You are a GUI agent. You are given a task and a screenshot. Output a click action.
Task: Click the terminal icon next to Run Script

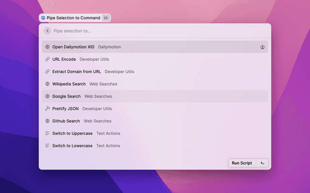(x=262, y=163)
